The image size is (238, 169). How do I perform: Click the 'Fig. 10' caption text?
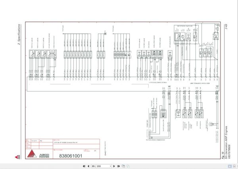(x=223, y=155)
